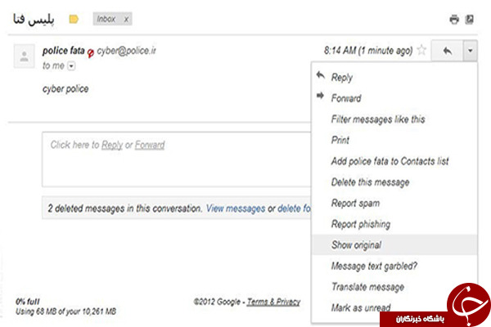Click the reply arrow button

tap(447, 51)
